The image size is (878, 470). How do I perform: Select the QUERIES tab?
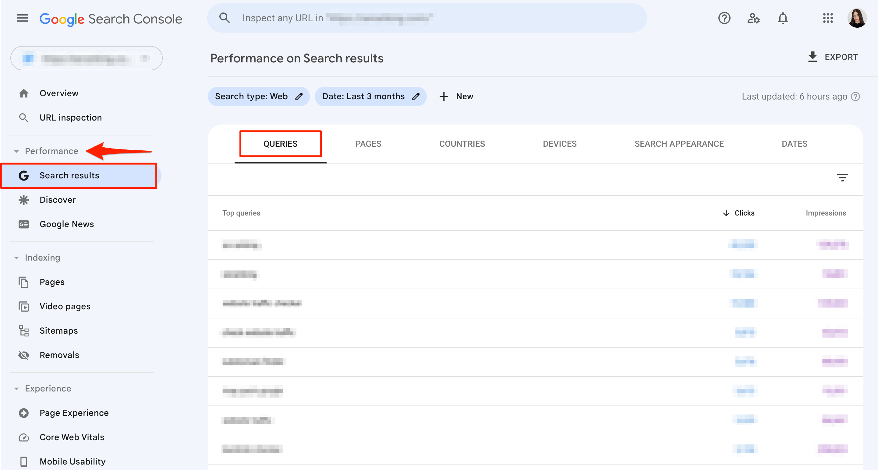point(281,144)
